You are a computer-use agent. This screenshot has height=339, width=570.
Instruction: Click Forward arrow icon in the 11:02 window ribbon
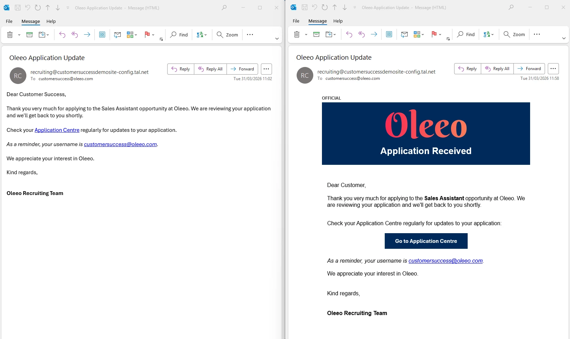click(x=87, y=35)
